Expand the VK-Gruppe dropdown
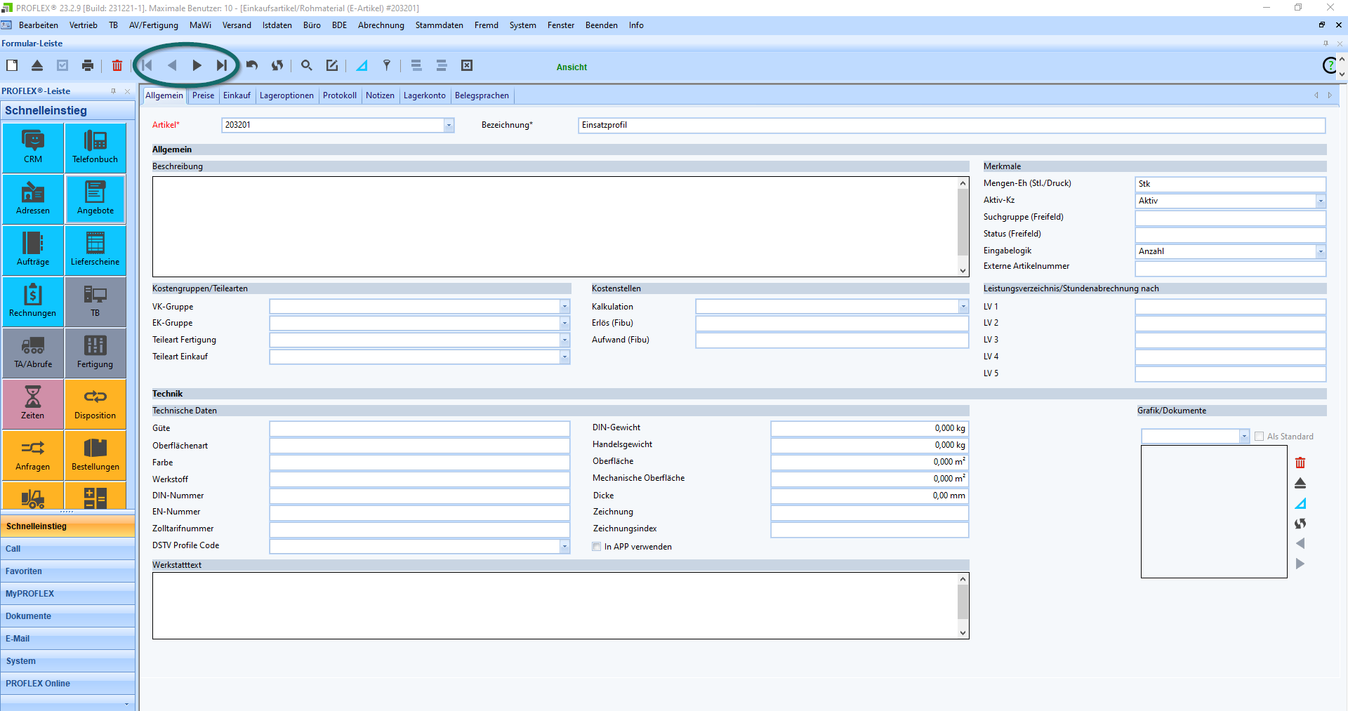Viewport: 1348px width, 711px height. point(564,307)
